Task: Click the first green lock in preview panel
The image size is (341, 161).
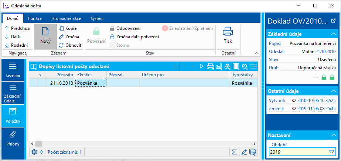Action: [324, 77]
